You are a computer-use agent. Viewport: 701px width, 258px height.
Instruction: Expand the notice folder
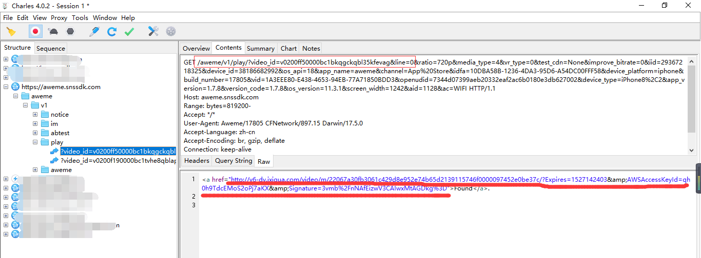pyautogui.click(x=35, y=115)
